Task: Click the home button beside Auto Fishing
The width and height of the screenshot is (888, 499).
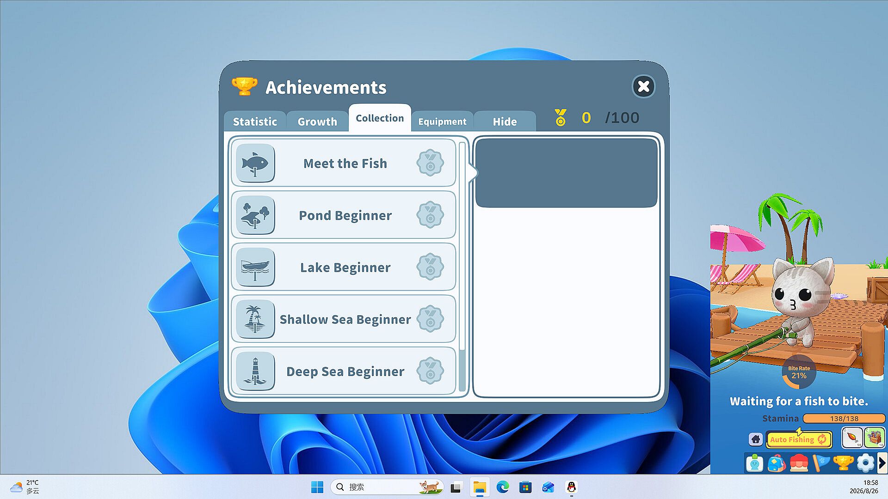Action: pyautogui.click(x=756, y=439)
